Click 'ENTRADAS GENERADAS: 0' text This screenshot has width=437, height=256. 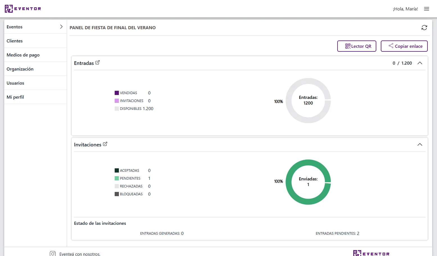point(162,233)
